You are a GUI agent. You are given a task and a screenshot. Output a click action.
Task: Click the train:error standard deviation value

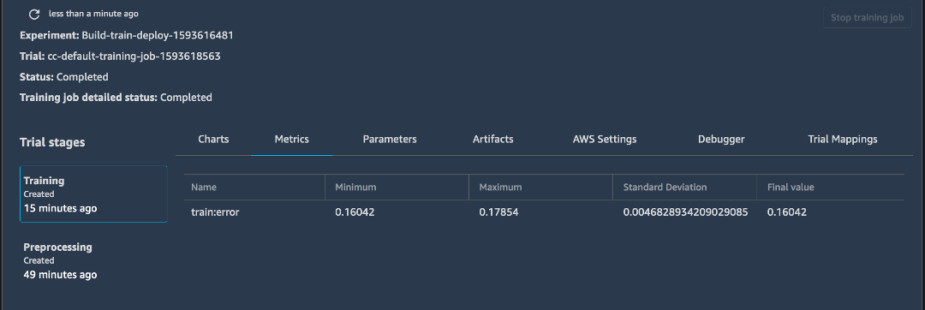coord(685,212)
